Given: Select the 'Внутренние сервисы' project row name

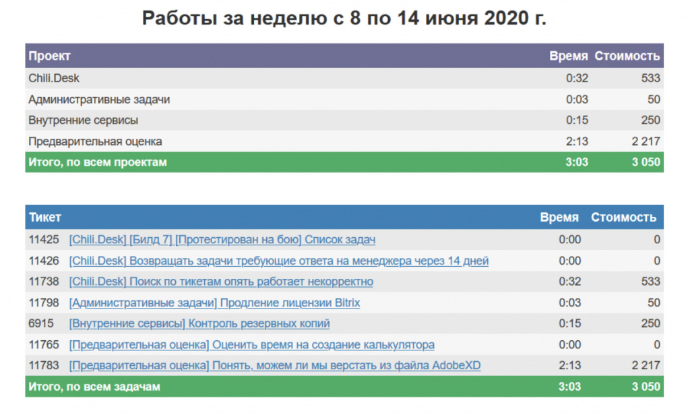Looking at the screenshot, I should pyautogui.click(x=84, y=121).
